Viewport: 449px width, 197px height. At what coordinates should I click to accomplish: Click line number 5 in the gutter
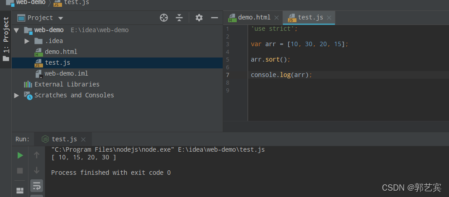point(227,60)
